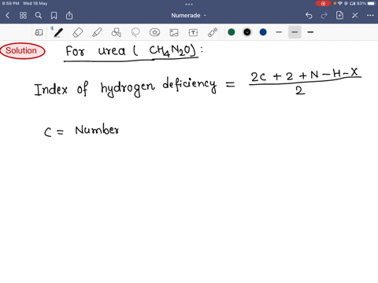
Task: Add a new page
Action: click(339, 16)
